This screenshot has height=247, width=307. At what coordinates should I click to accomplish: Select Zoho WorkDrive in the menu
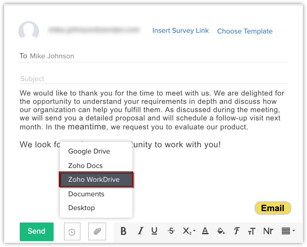94,180
